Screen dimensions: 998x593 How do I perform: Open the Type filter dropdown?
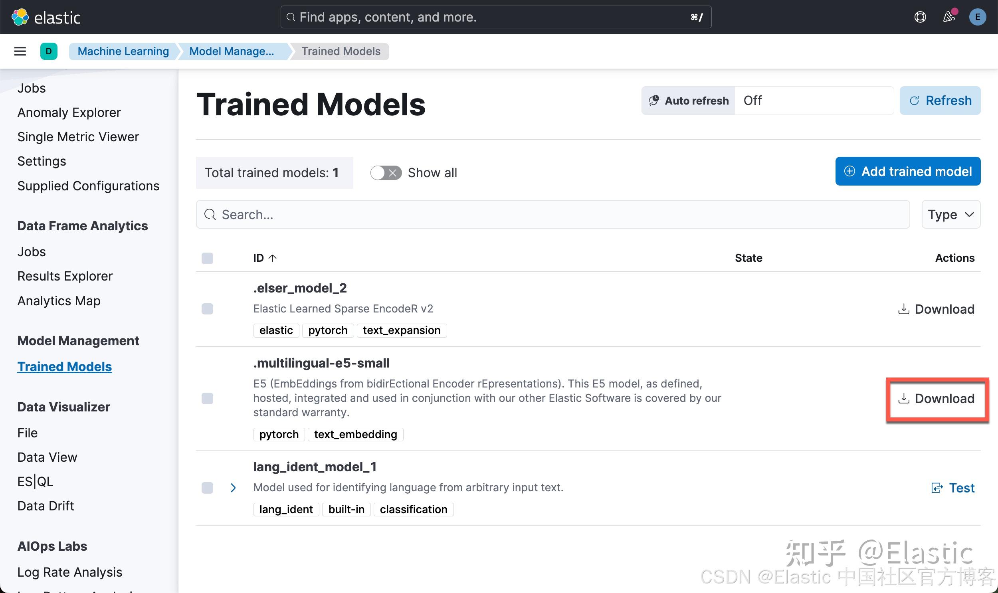[x=950, y=214]
